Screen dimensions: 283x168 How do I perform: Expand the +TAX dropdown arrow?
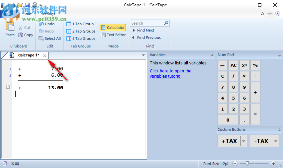[x=244, y=141]
